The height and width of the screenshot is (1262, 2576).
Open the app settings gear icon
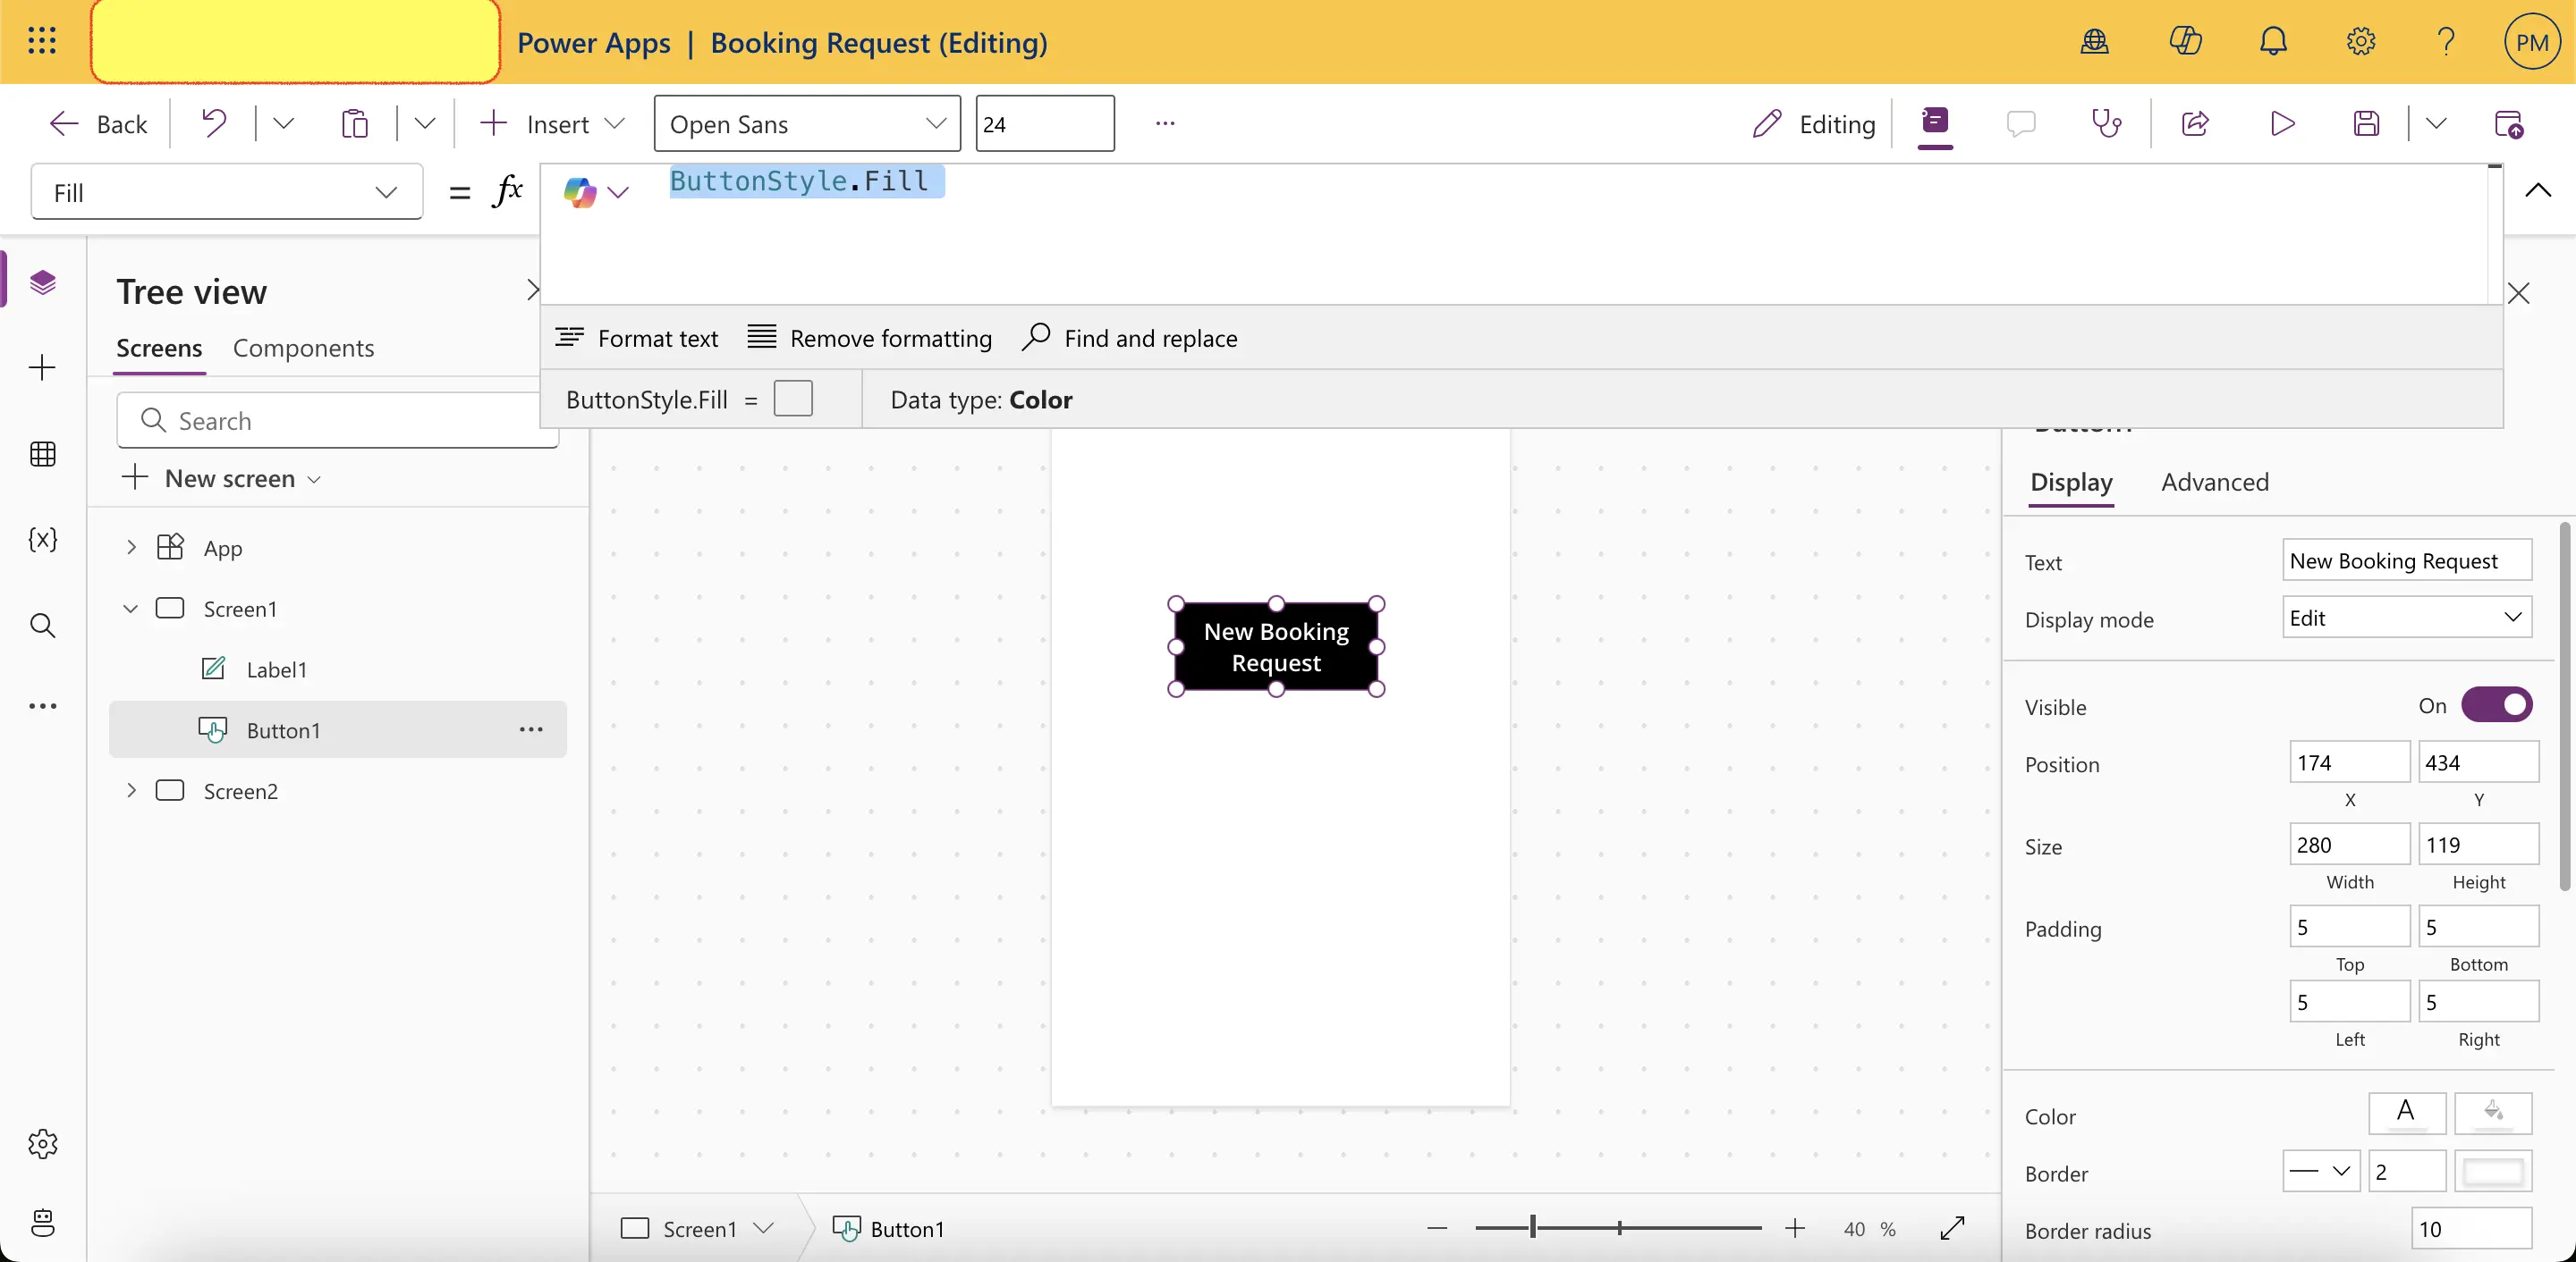(2360, 41)
